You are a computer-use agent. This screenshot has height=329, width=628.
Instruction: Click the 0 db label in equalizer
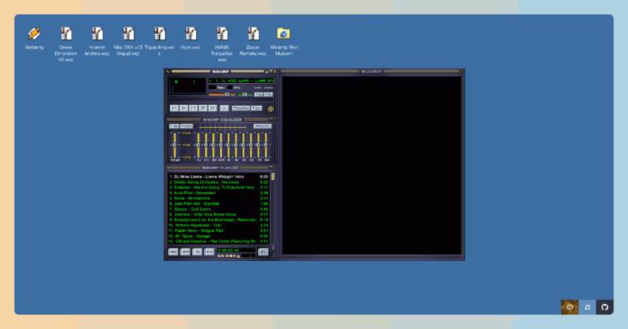187,145
